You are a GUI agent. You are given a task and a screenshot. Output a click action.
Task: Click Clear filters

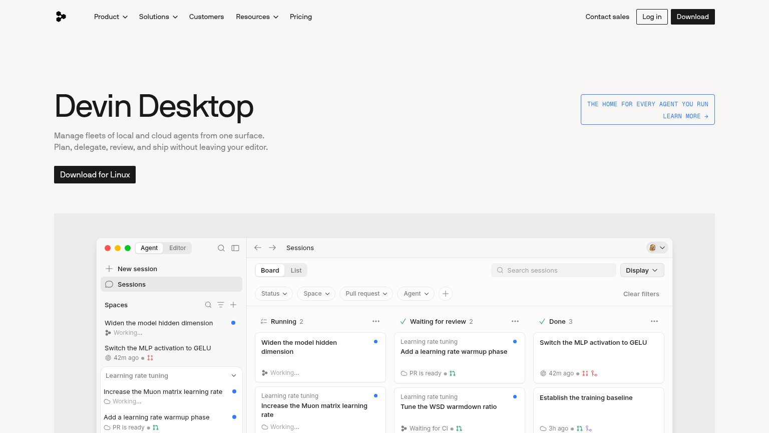tap(641, 294)
